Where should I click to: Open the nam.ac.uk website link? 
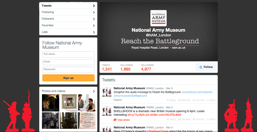pyautogui.click(x=179, y=48)
